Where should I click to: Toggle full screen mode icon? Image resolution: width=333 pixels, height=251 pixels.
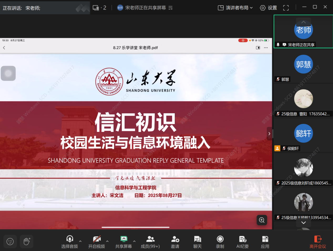(286, 8)
